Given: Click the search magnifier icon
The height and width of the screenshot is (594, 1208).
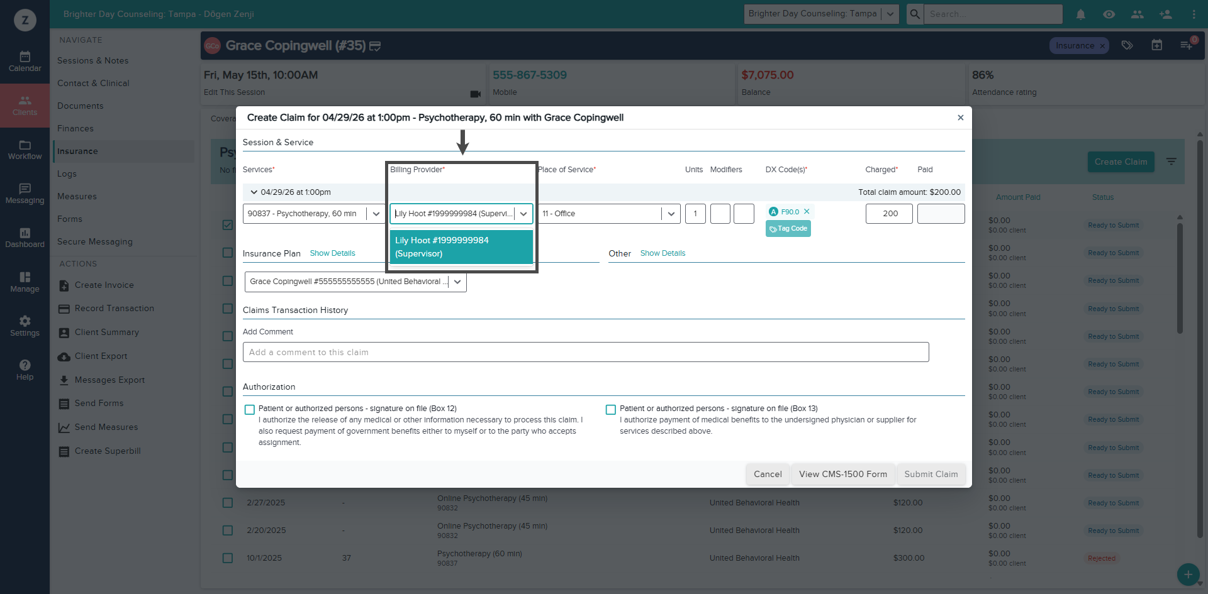Looking at the screenshot, I should click(x=915, y=14).
